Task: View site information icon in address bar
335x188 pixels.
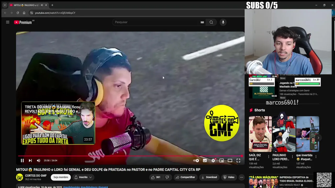Action: click(31, 13)
